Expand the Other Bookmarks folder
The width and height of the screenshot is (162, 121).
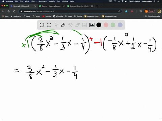[x=153, y=16]
